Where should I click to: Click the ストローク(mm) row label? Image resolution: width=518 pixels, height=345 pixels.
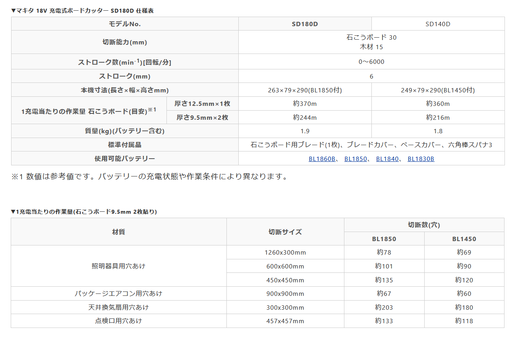(125, 76)
